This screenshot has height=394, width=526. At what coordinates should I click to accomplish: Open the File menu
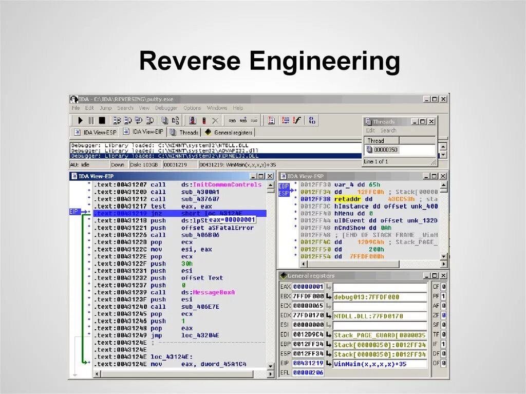(76, 108)
